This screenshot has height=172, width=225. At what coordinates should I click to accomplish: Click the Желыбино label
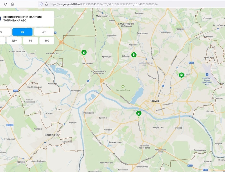pyautogui.click(x=88, y=113)
